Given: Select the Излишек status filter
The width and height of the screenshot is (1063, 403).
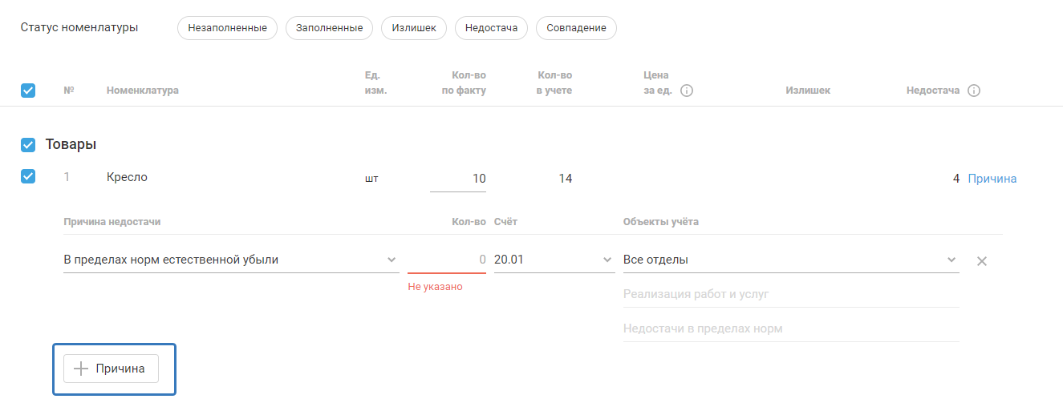Looking at the screenshot, I should pyautogui.click(x=414, y=28).
